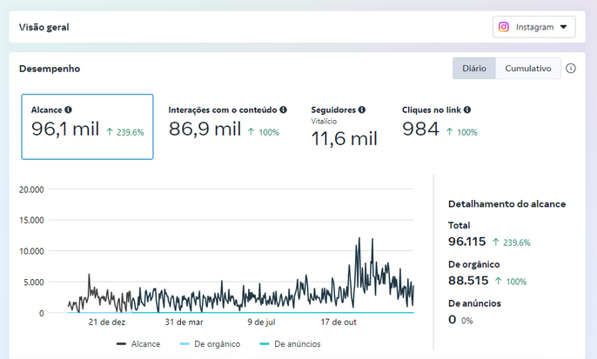Open the Instagram platform dropdown arrow
Viewport: 597px width, 359px height.
[564, 27]
